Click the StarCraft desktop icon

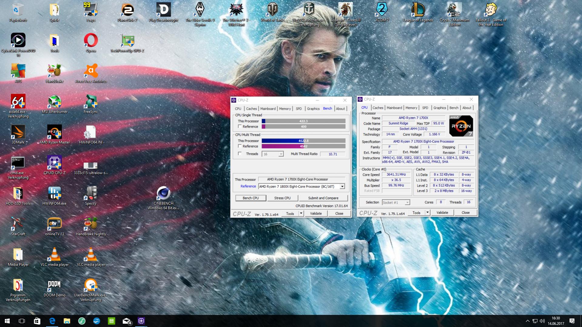click(18, 226)
